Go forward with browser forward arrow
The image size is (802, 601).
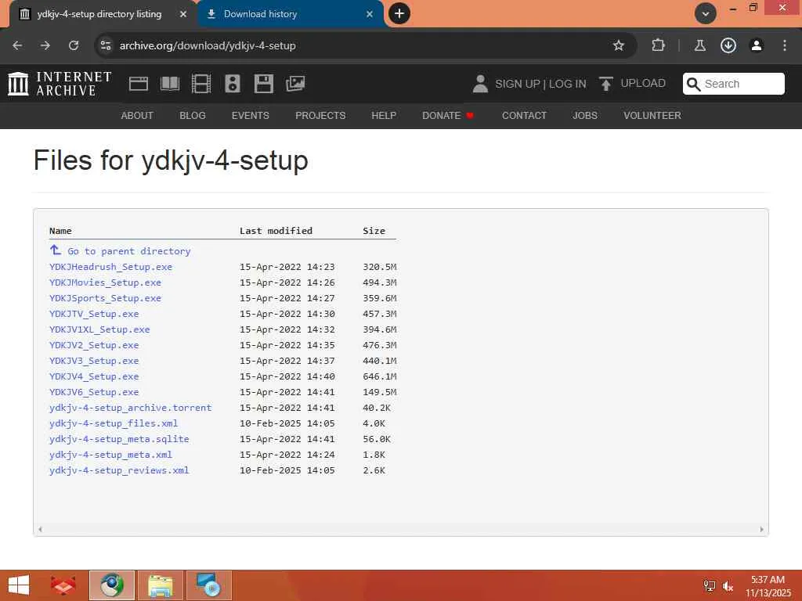45,45
